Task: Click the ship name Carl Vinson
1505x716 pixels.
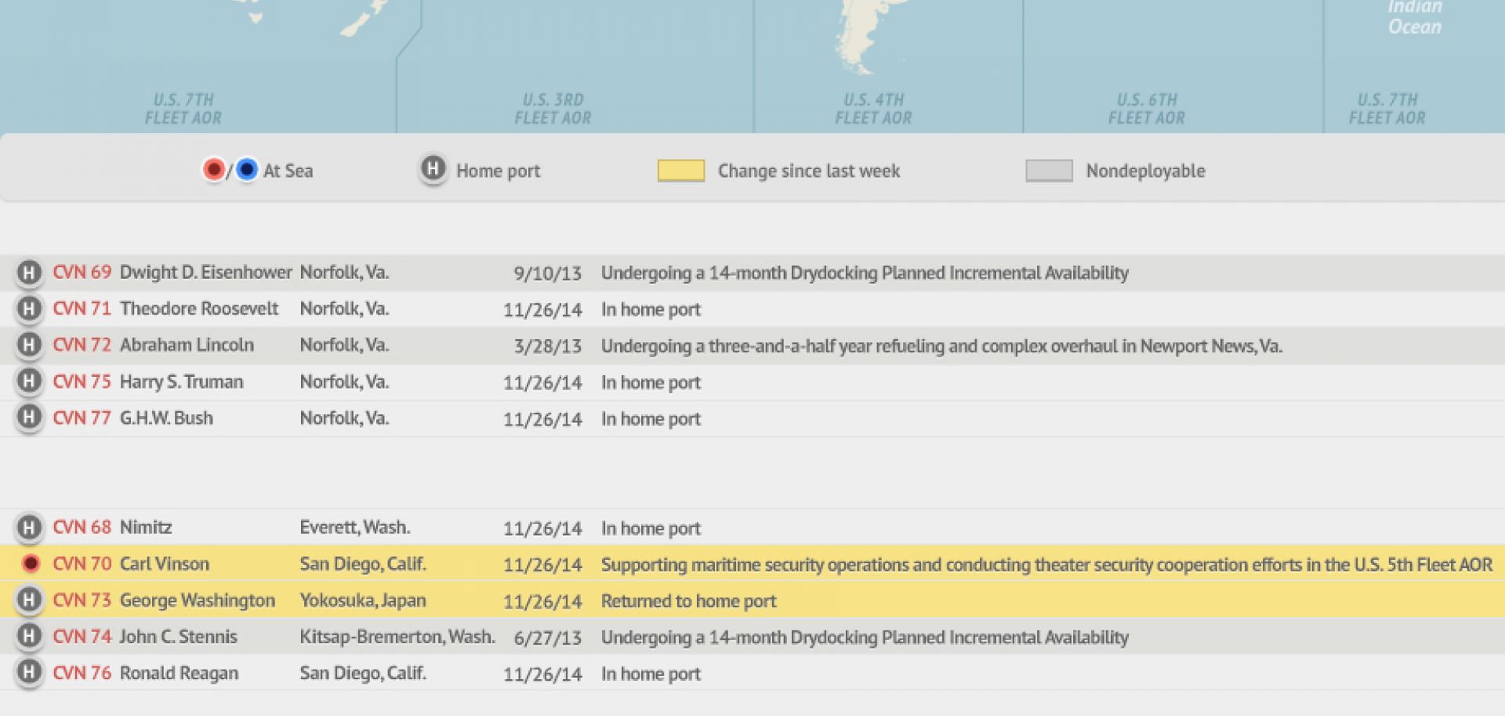Action: click(164, 563)
